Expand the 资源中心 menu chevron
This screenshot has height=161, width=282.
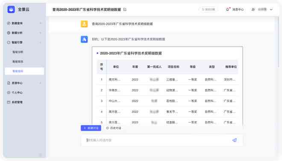pos(41,83)
